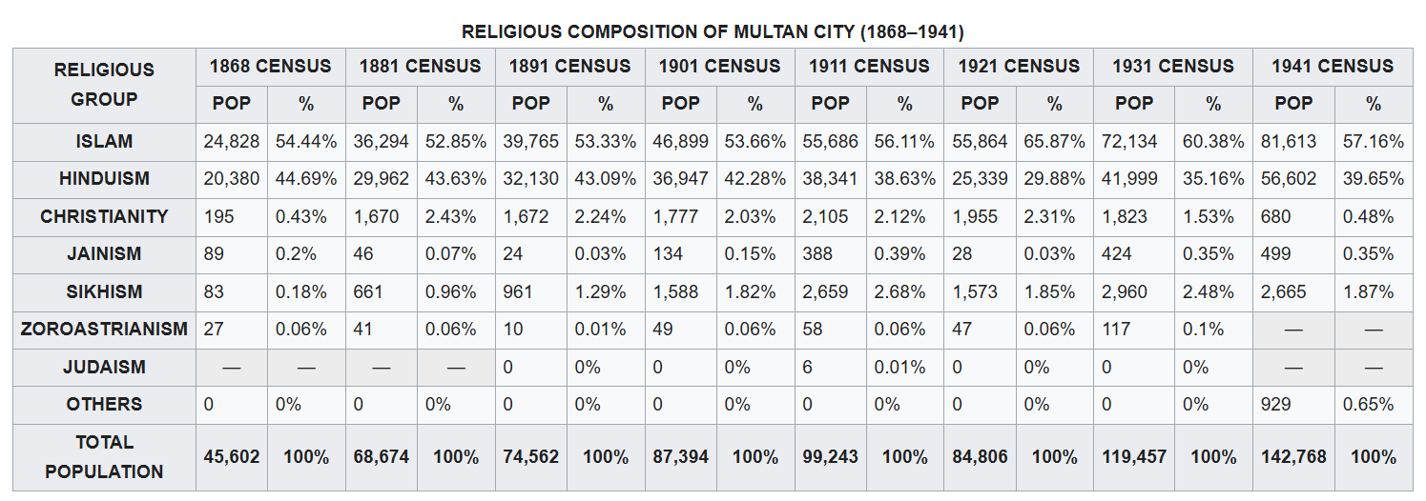
Task: Open the Zoroastrianism row header
Action: pyautogui.click(x=104, y=330)
